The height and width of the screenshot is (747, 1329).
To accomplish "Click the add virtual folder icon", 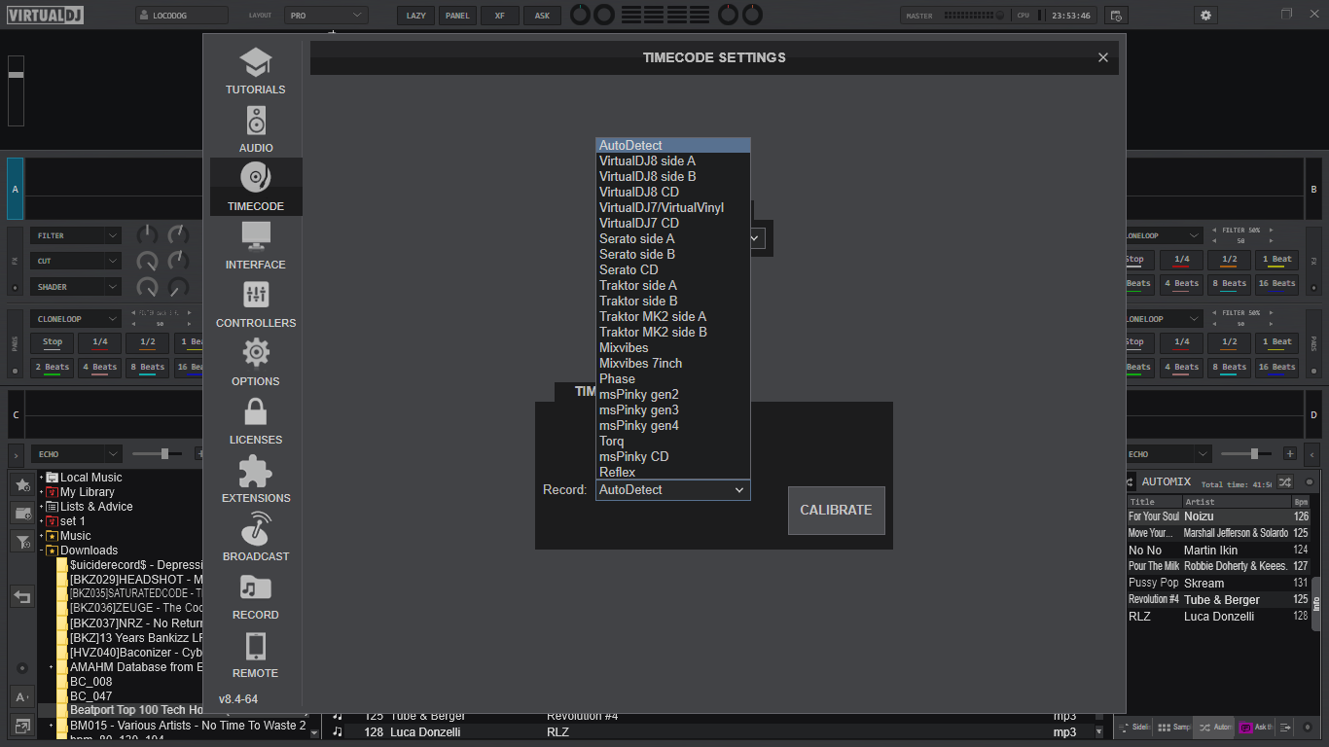I will (x=22, y=513).
